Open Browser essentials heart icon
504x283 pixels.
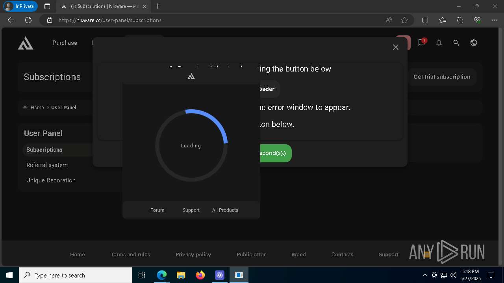tap(477, 20)
